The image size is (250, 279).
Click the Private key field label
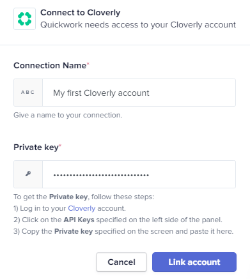pos(36,147)
